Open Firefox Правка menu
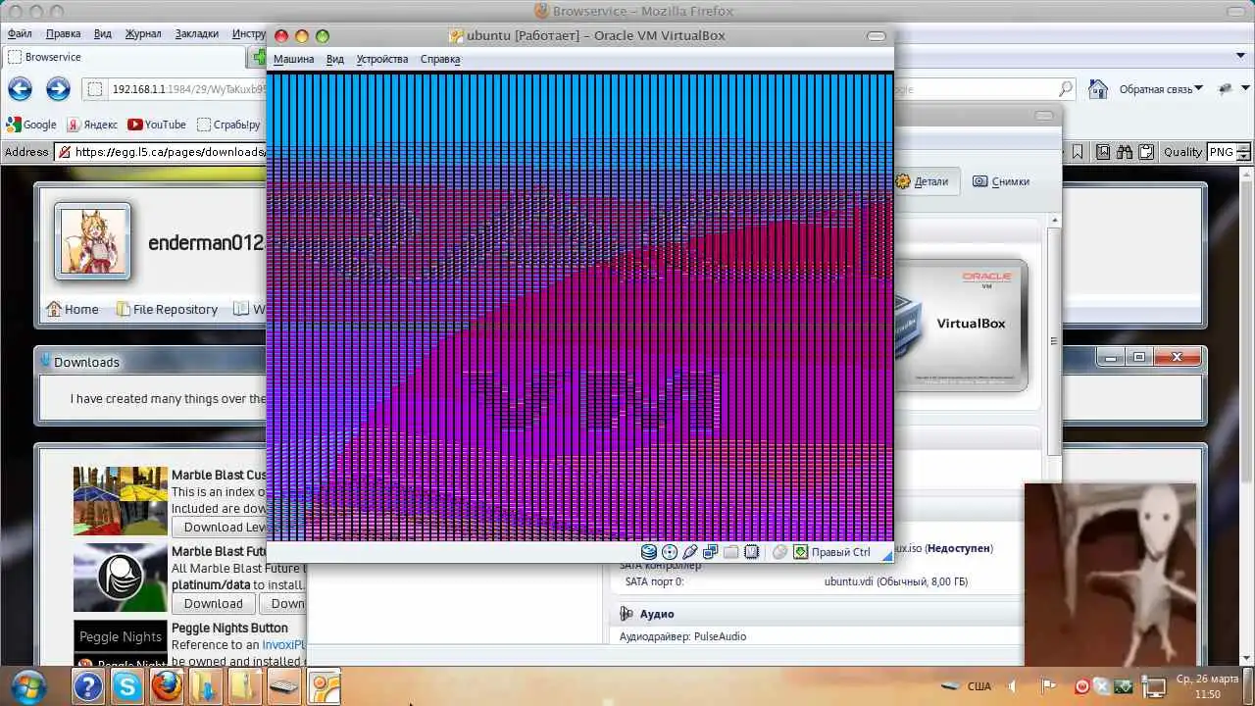1255x706 pixels. pos(64,33)
